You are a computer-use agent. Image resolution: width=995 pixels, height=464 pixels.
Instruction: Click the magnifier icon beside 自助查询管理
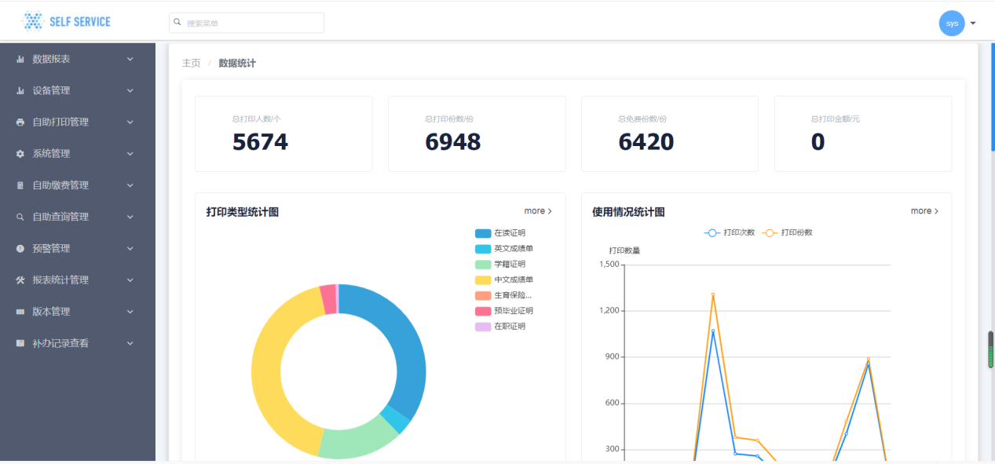click(x=20, y=217)
